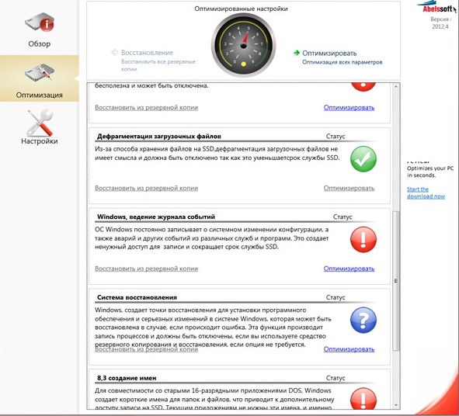Click Оптимизировать in Дефрагментация загрузочных файлов card
The width and height of the screenshot is (459, 416).
pos(349,188)
